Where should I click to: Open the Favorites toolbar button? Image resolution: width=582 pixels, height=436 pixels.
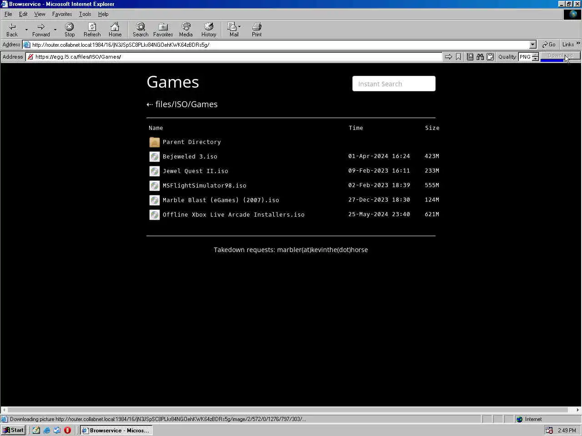coord(163,30)
